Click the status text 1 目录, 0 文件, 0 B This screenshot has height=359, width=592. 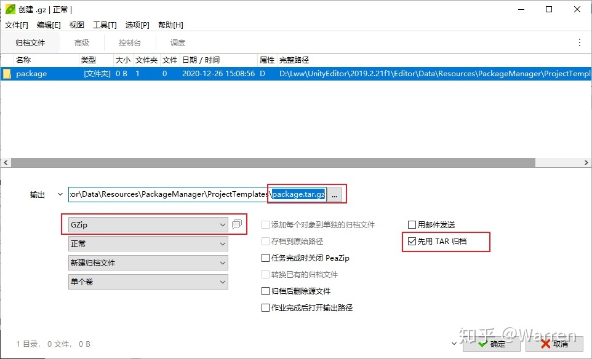point(54,344)
